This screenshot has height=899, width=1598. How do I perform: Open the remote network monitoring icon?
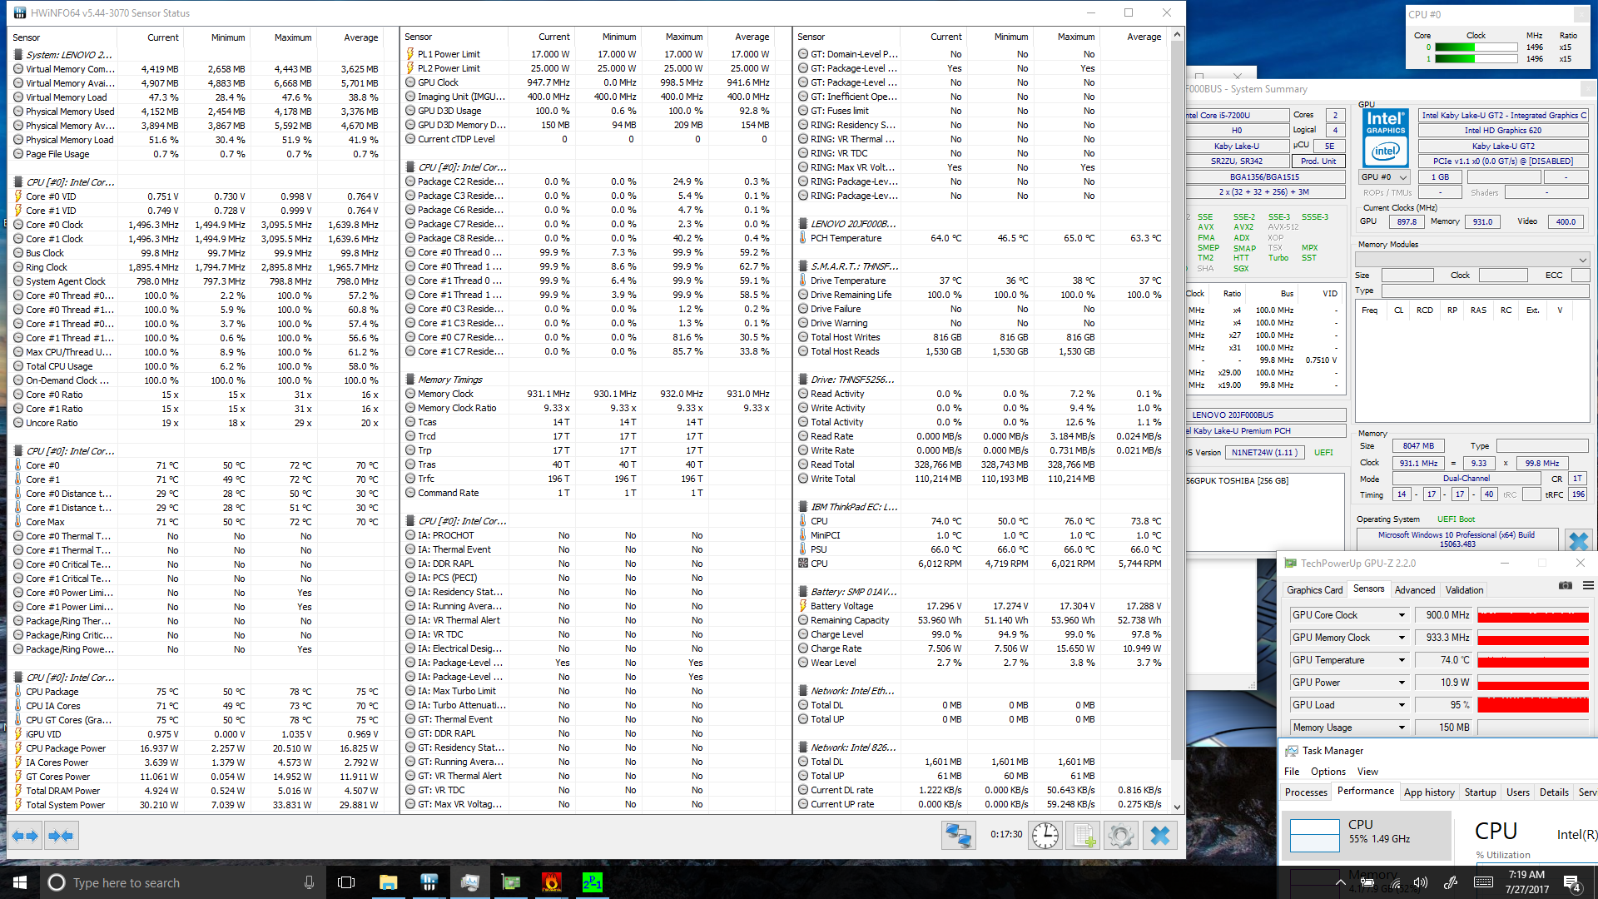[958, 835]
